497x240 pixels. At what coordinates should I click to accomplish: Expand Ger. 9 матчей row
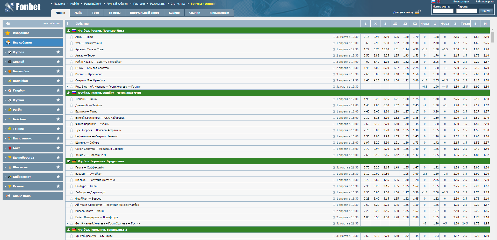68,223
